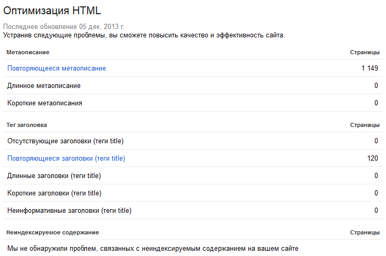Click the Оптимизация HTML page heading
386x256 pixels.
52,11
